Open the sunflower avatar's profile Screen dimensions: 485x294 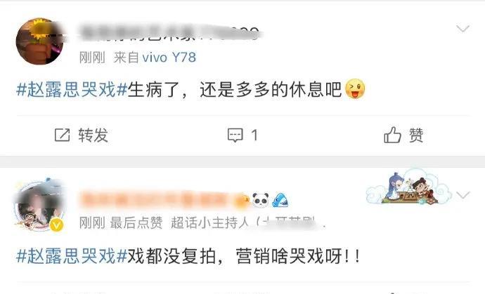[x=39, y=41]
